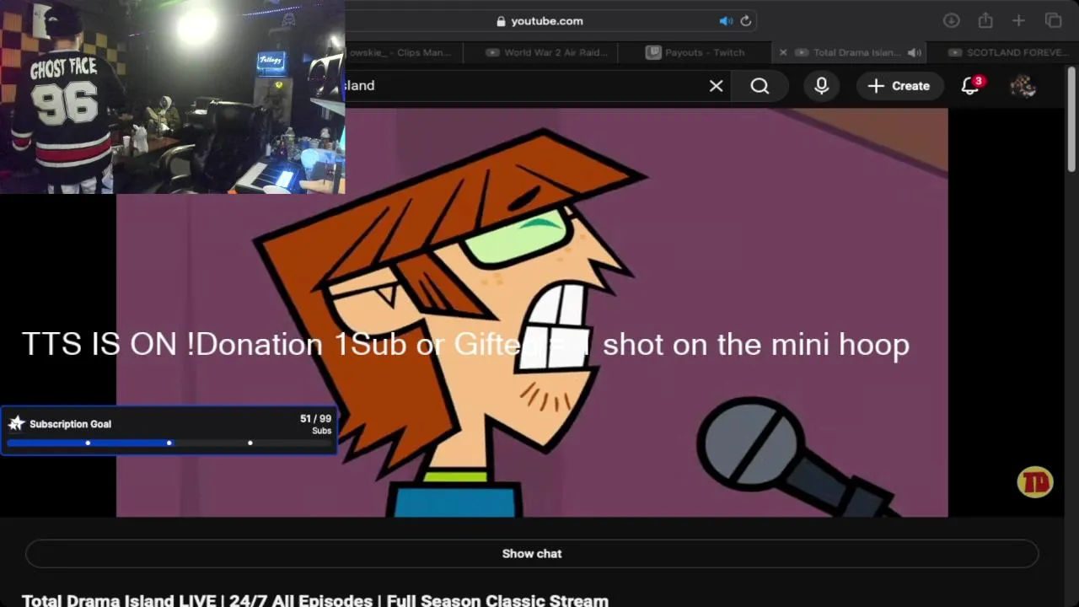This screenshot has width=1079, height=607.
Task: Click the Total Drama Island LIVE video title
Action: click(314, 600)
